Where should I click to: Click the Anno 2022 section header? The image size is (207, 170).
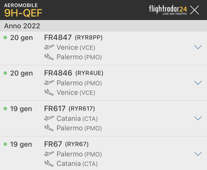(x=22, y=26)
